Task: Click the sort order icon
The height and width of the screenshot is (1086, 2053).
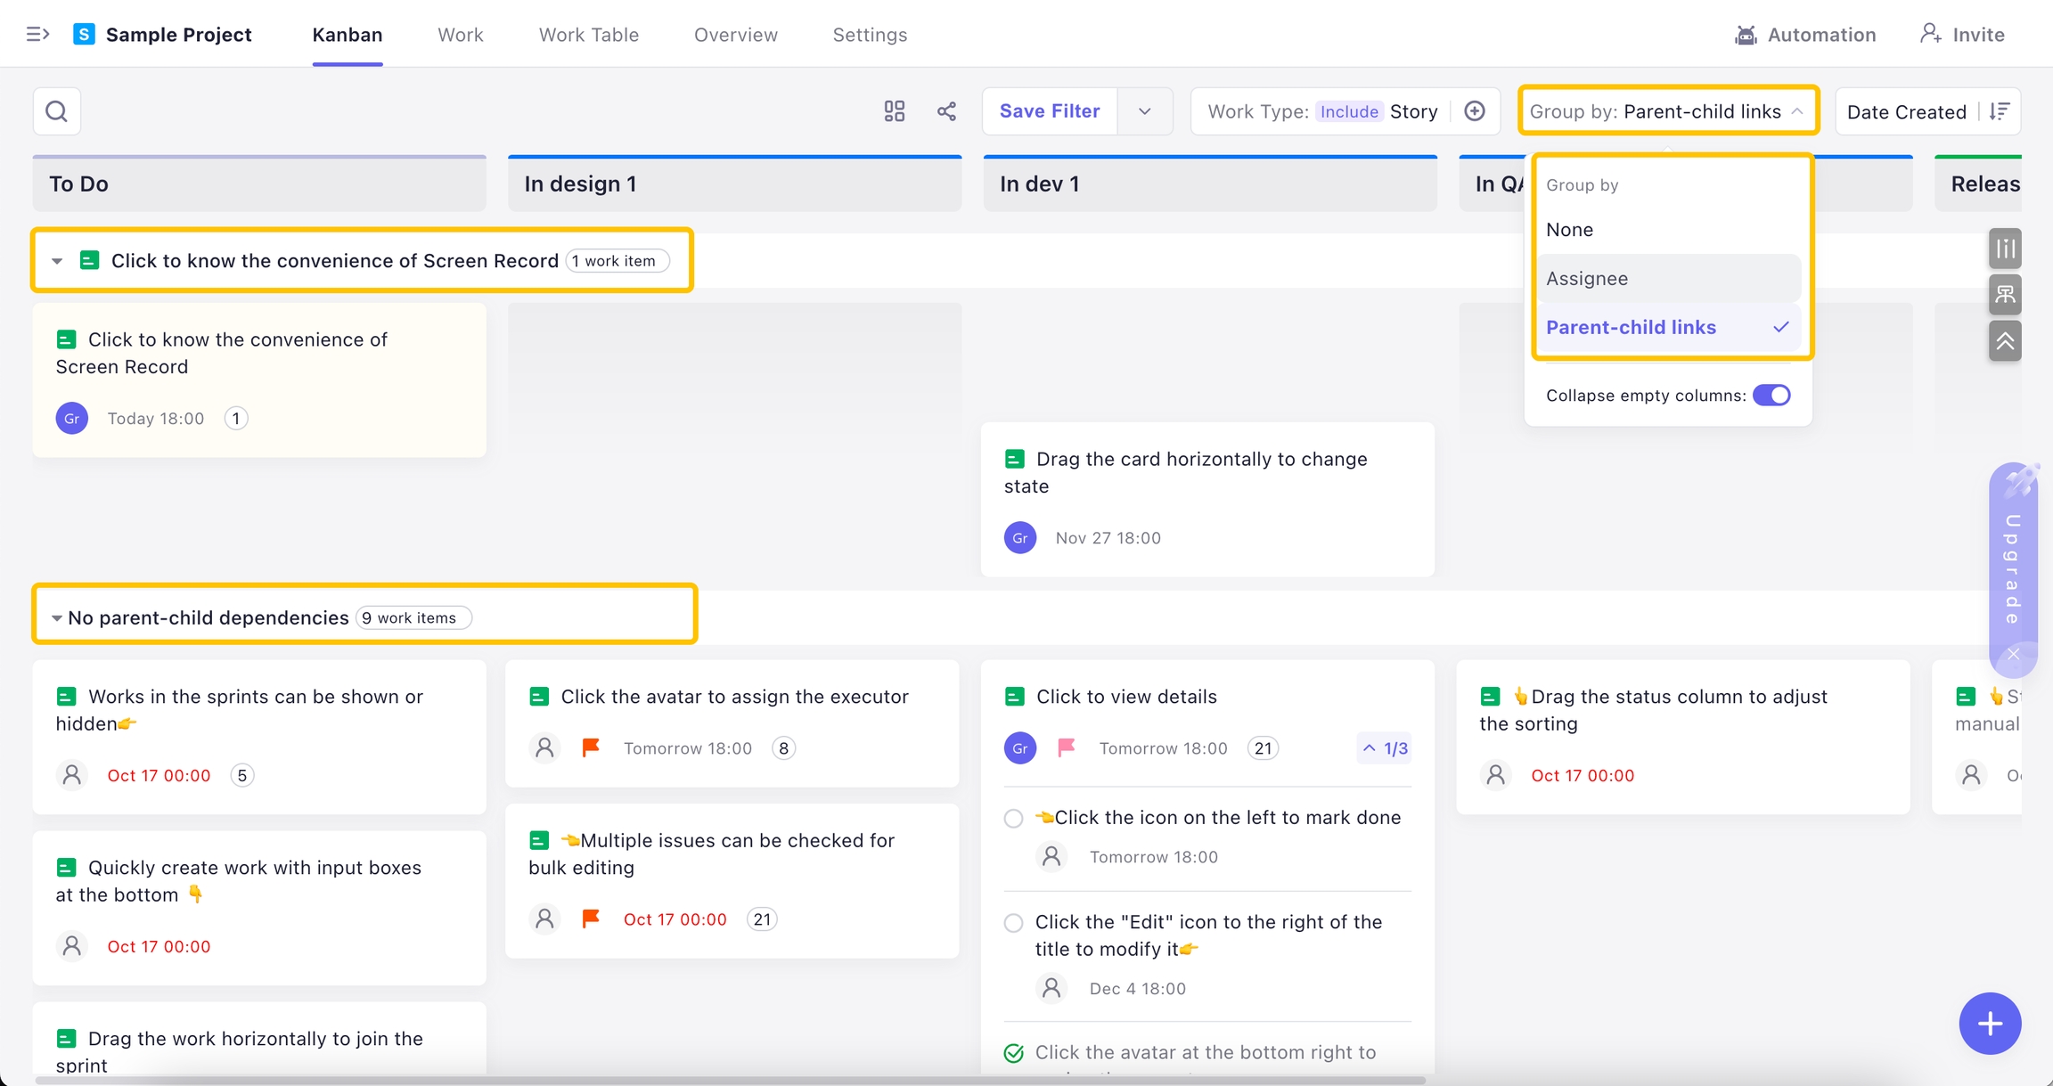Action: coord(2000,111)
